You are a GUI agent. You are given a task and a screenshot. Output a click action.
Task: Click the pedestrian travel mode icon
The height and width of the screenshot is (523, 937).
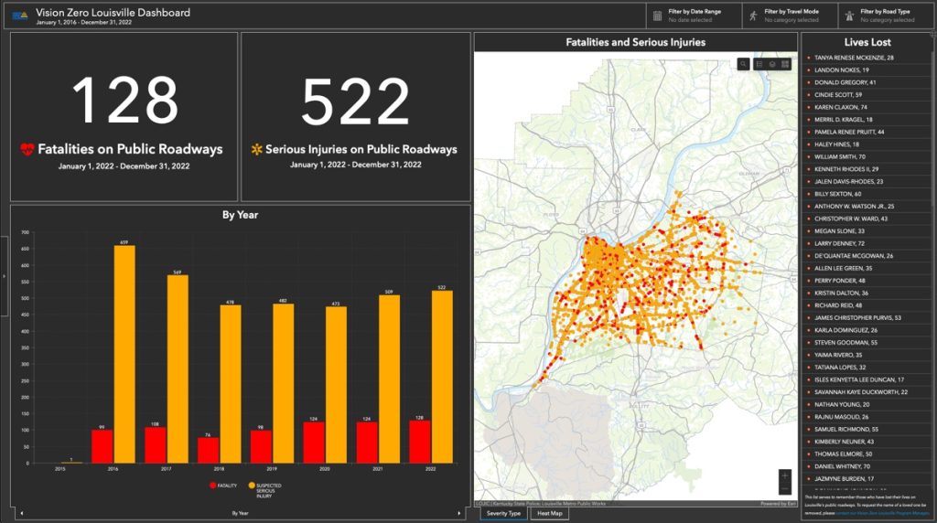click(753, 16)
